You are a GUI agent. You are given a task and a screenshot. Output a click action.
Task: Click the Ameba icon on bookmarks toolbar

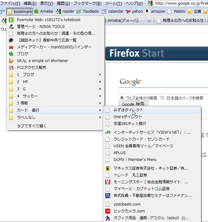pos(36,11)
